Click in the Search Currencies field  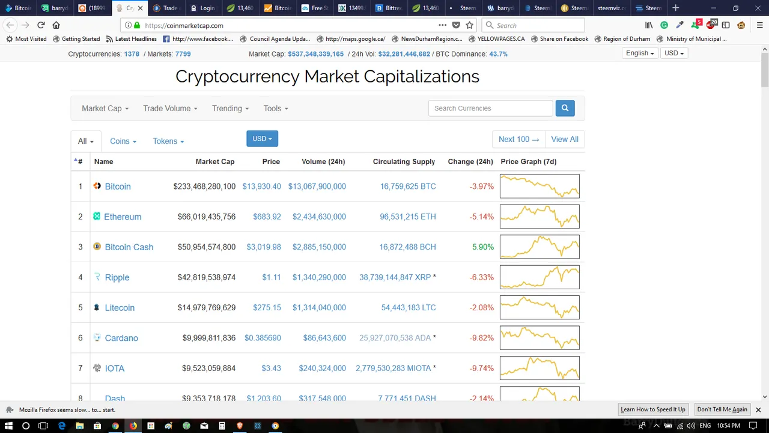click(x=490, y=108)
